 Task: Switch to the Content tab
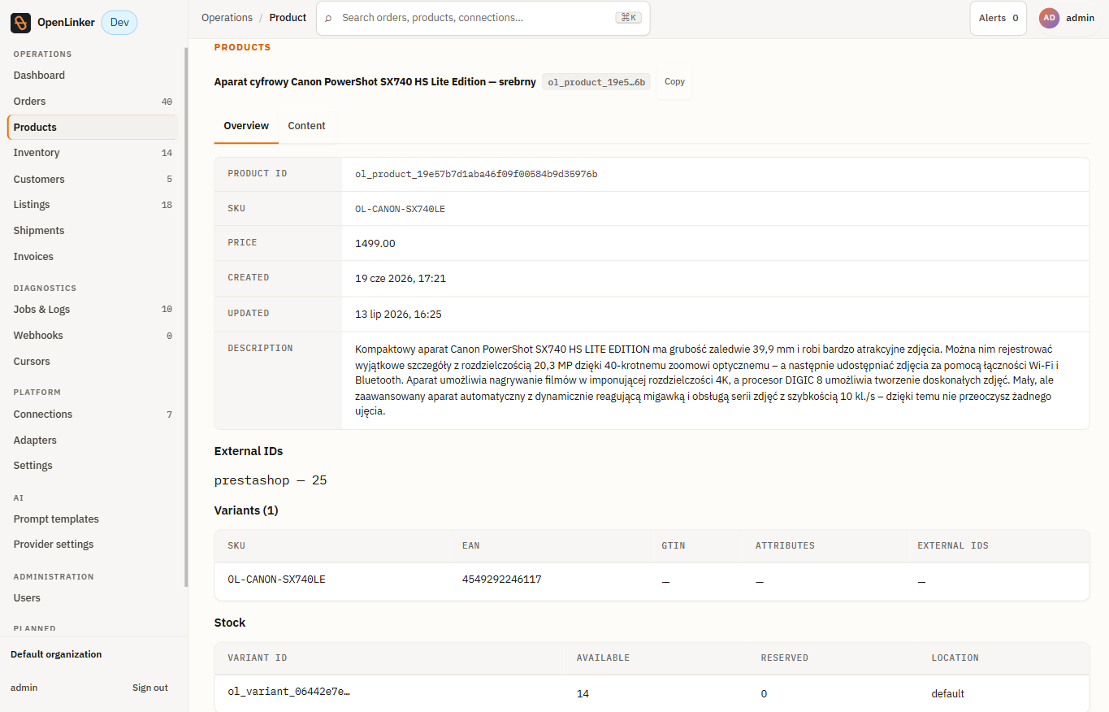pos(306,126)
